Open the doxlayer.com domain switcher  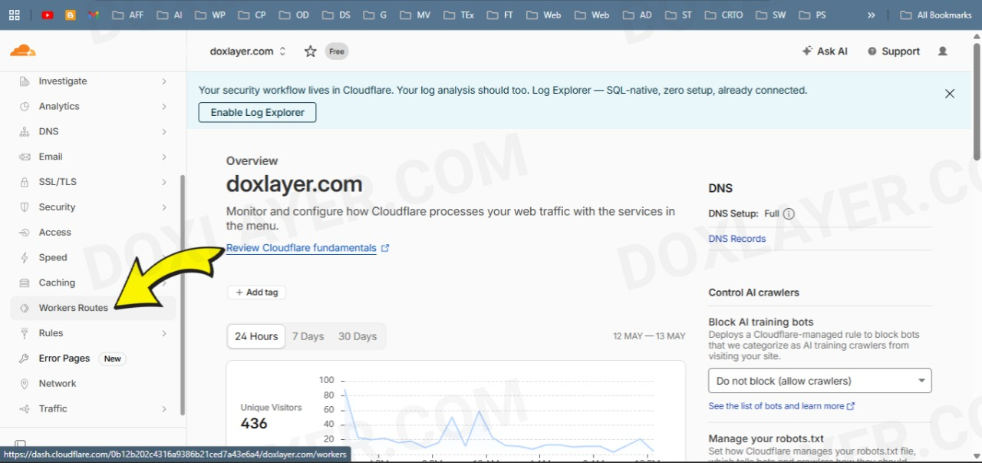tap(248, 51)
